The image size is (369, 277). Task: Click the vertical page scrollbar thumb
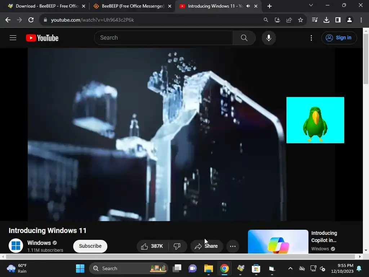366,59
